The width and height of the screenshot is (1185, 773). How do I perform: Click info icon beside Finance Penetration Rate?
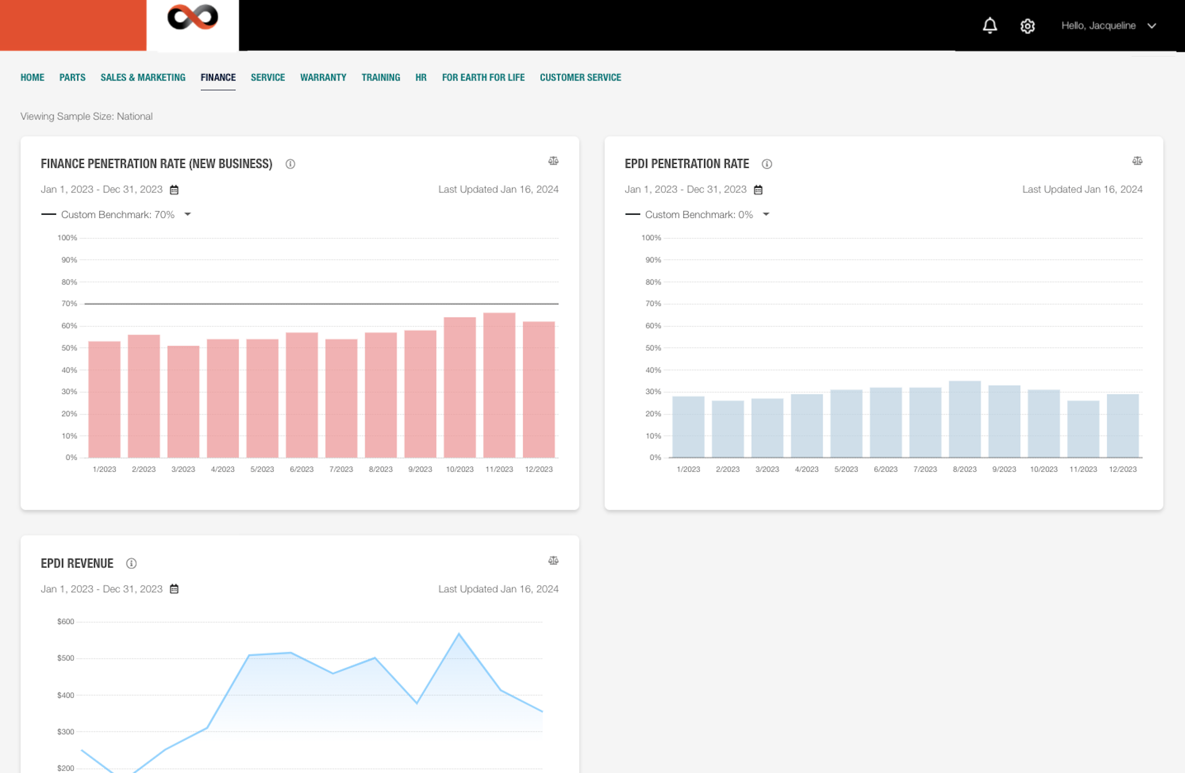coord(290,164)
